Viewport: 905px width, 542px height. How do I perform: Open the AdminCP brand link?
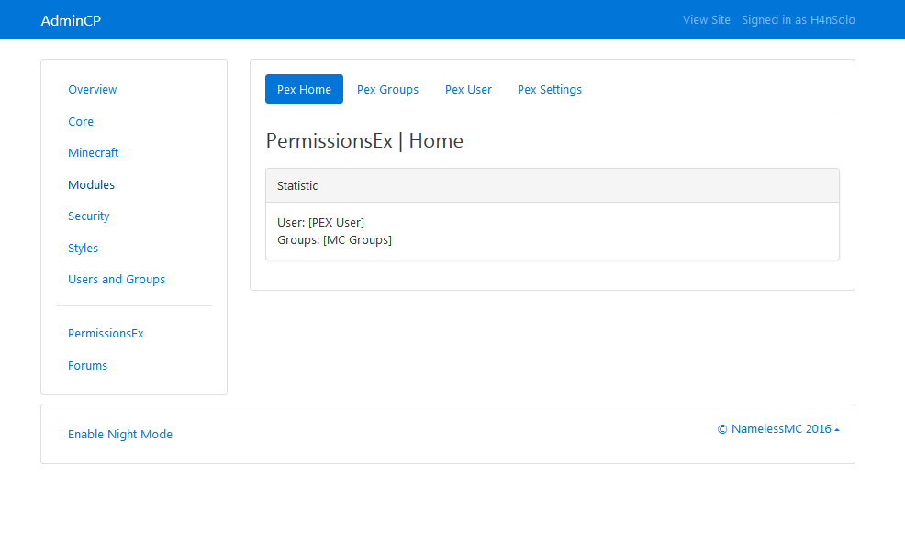[x=71, y=20]
